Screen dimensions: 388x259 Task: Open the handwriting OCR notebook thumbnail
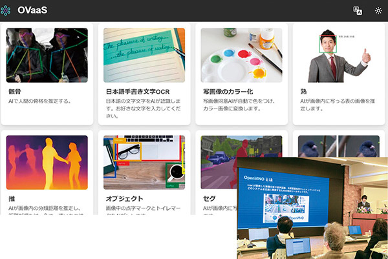pos(144,55)
